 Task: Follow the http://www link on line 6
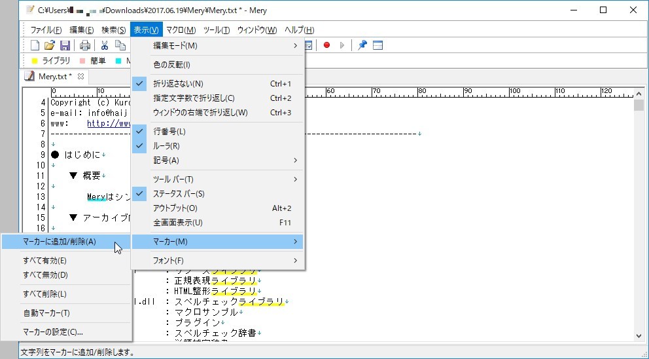click(x=109, y=123)
